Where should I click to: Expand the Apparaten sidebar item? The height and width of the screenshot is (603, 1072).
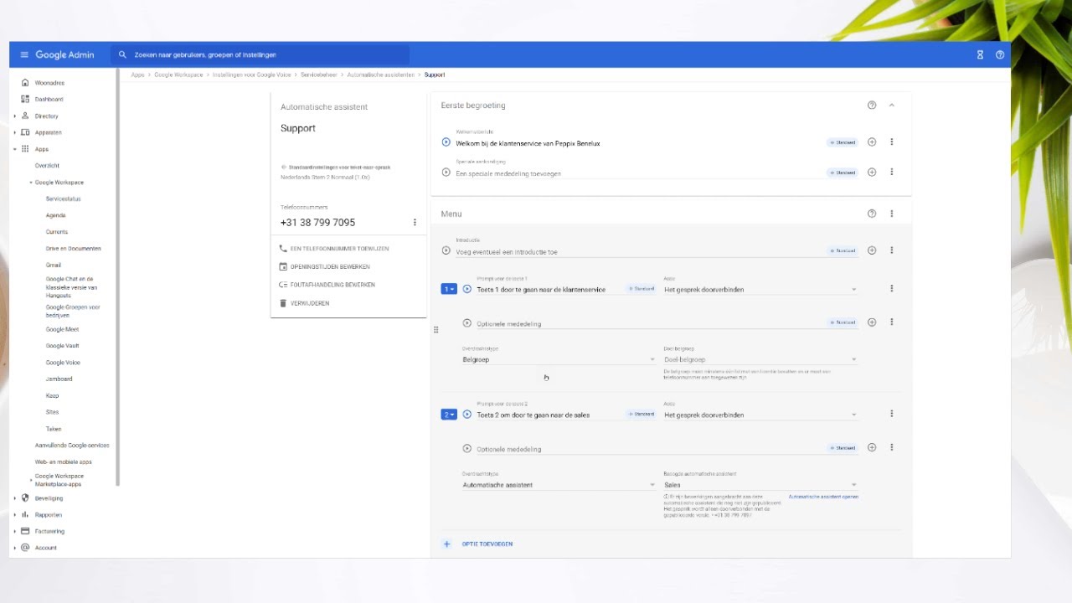click(x=14, y=132)
